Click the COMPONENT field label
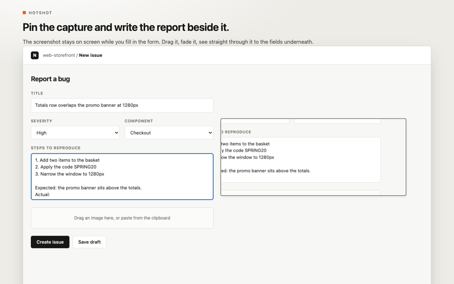Image resolution: width=454 pixels, height=284 pixels. 139,121
